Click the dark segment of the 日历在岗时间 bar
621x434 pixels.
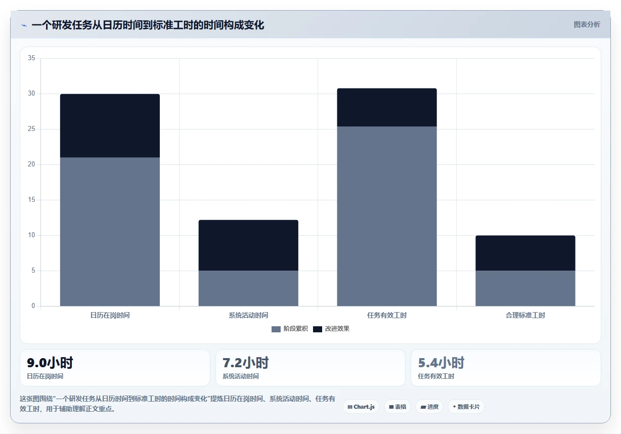coord(110,125)
